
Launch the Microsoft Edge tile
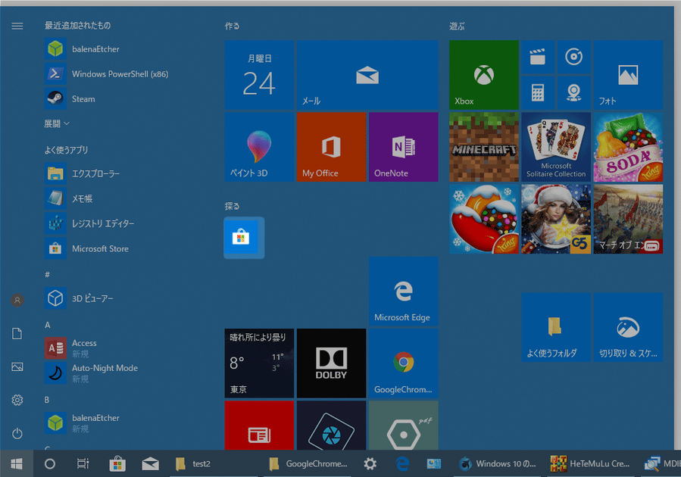404,291
